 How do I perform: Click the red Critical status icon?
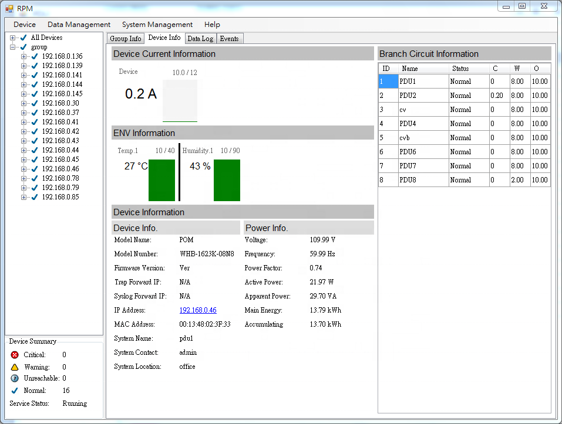click(x=15, y=355)
